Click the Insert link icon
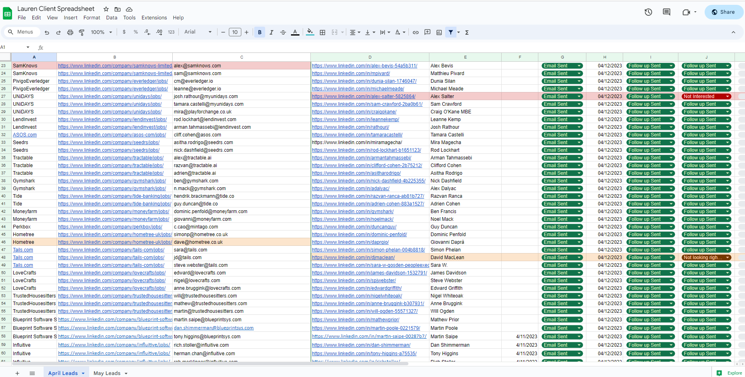This screenshot has width=745, height=377. pyautogui.click(x=415, y=32)
